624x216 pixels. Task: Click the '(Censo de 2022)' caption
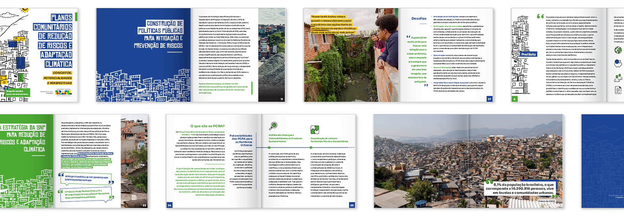point(546,201)
